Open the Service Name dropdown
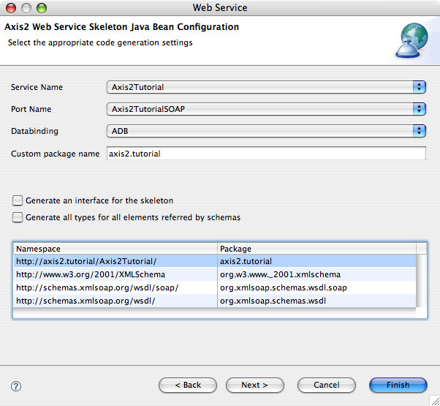Viewport: 440px width, 406px height. tap(266, 87)
